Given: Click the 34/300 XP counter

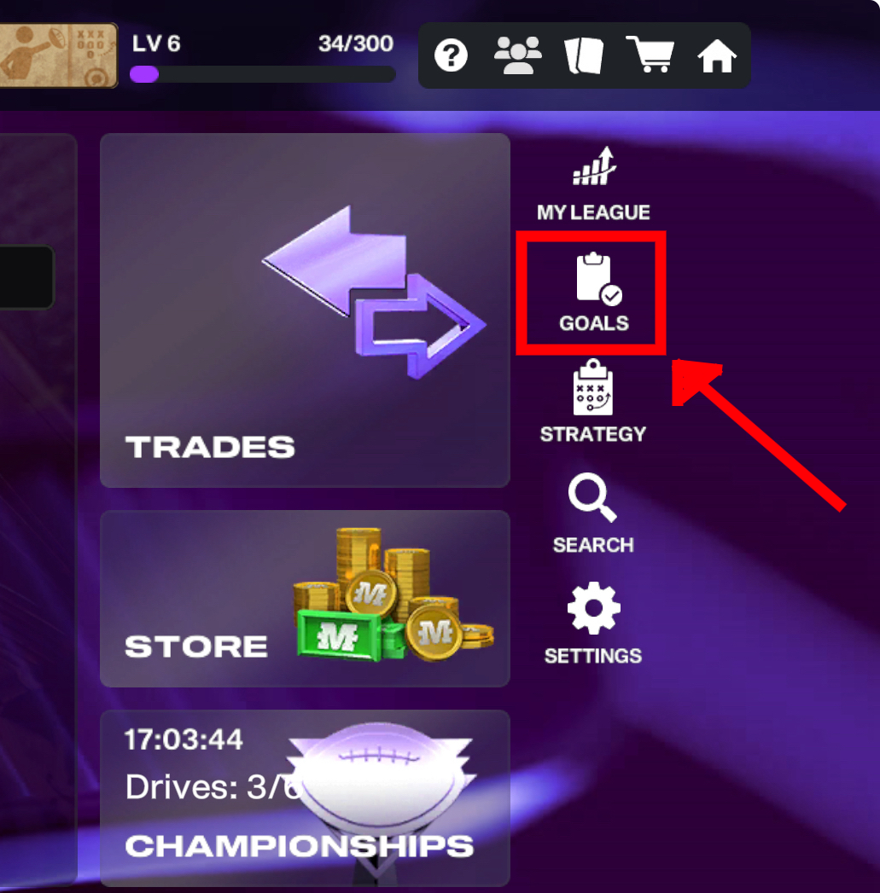Looking at the screenshot, I should (356, 43).
